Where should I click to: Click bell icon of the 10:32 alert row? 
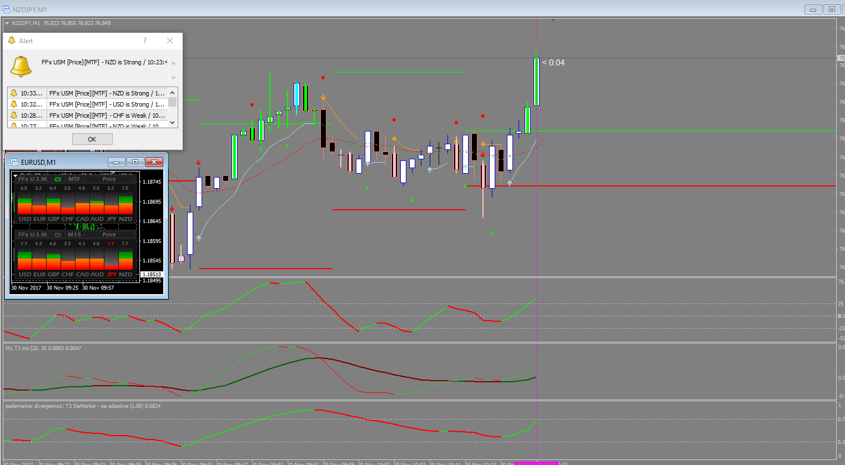click(x=14, y=104)
